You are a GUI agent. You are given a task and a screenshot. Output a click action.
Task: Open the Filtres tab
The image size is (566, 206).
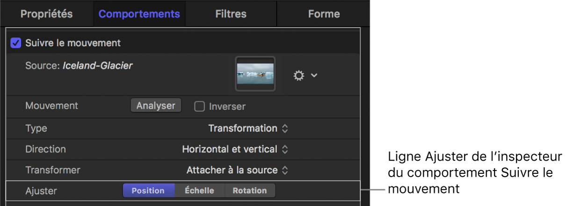click(231, 14)
